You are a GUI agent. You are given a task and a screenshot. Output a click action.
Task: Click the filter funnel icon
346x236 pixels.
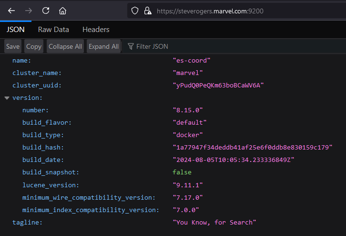pyautogui.click(x=131, y=46)
